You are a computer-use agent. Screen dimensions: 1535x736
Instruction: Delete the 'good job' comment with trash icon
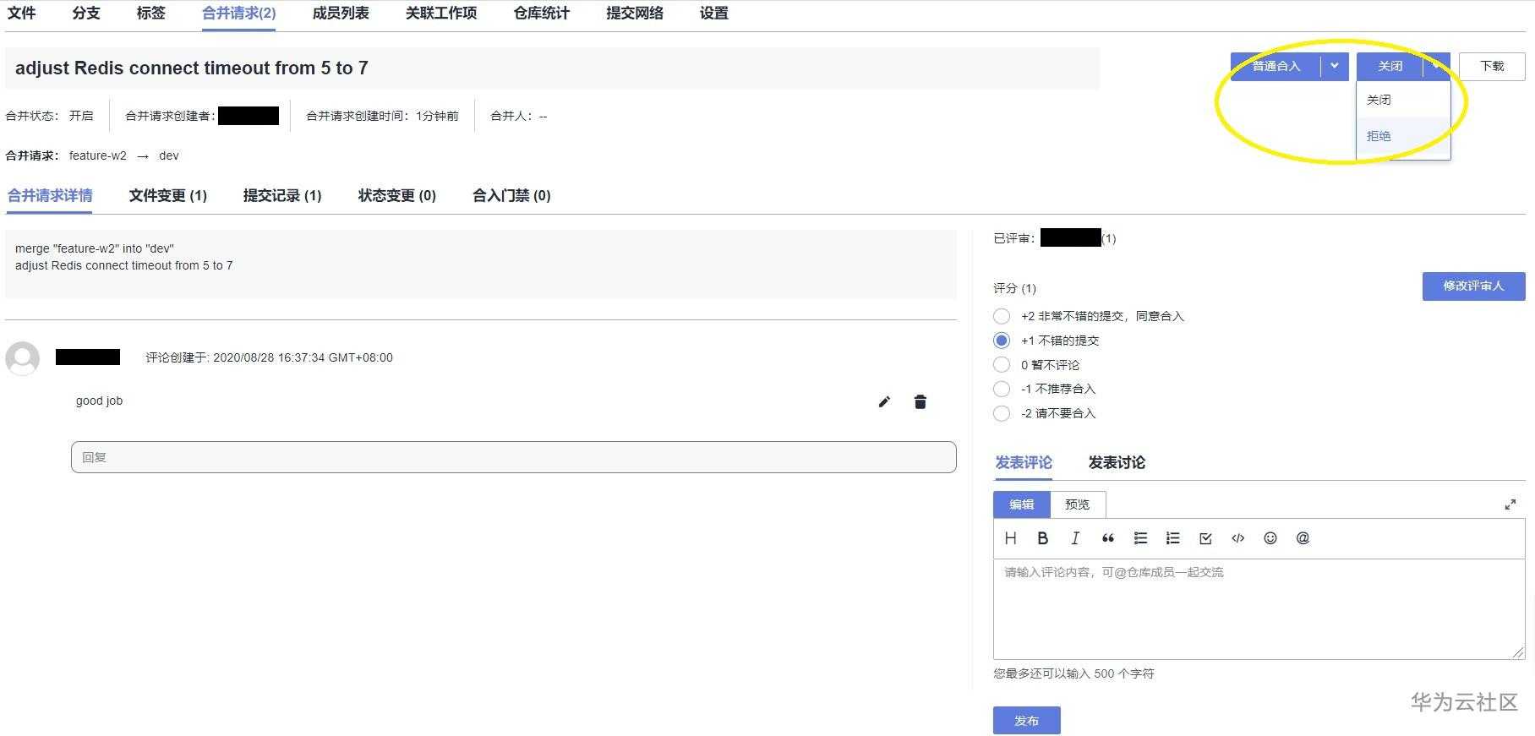(920, 402)
